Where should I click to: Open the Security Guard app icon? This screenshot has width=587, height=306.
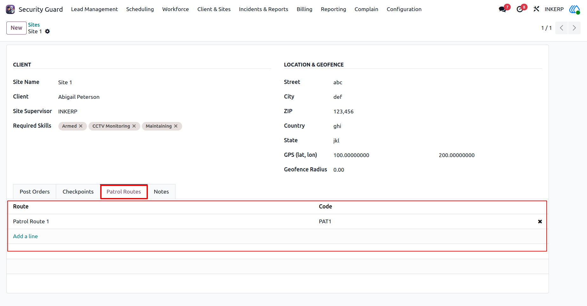(x=10, y=9)
